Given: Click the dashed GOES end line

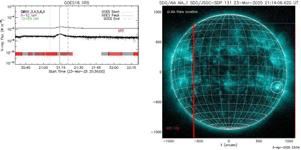Looking at the screenshot, I should tap(68, 35).
